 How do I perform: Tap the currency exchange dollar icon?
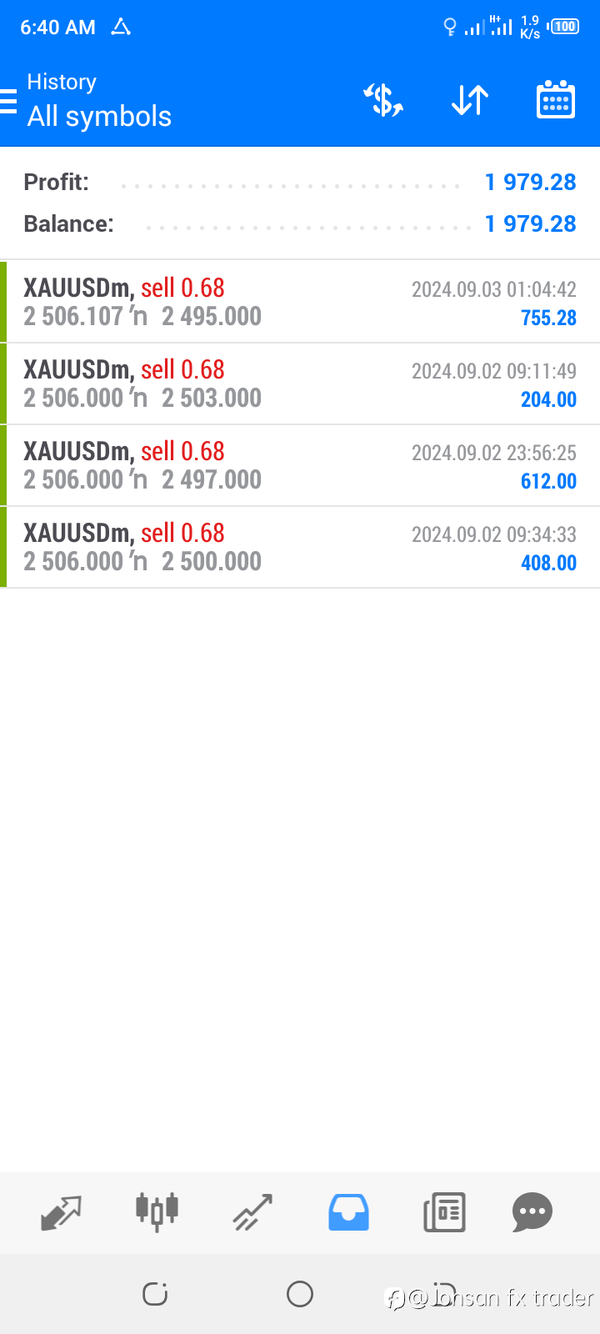(x=383, y=101)
